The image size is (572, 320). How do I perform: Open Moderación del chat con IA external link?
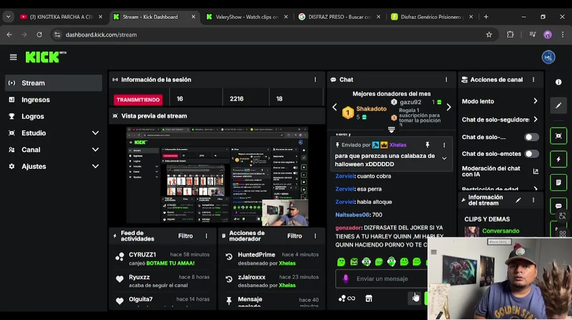pyautogui.click(x=535, y=171)
